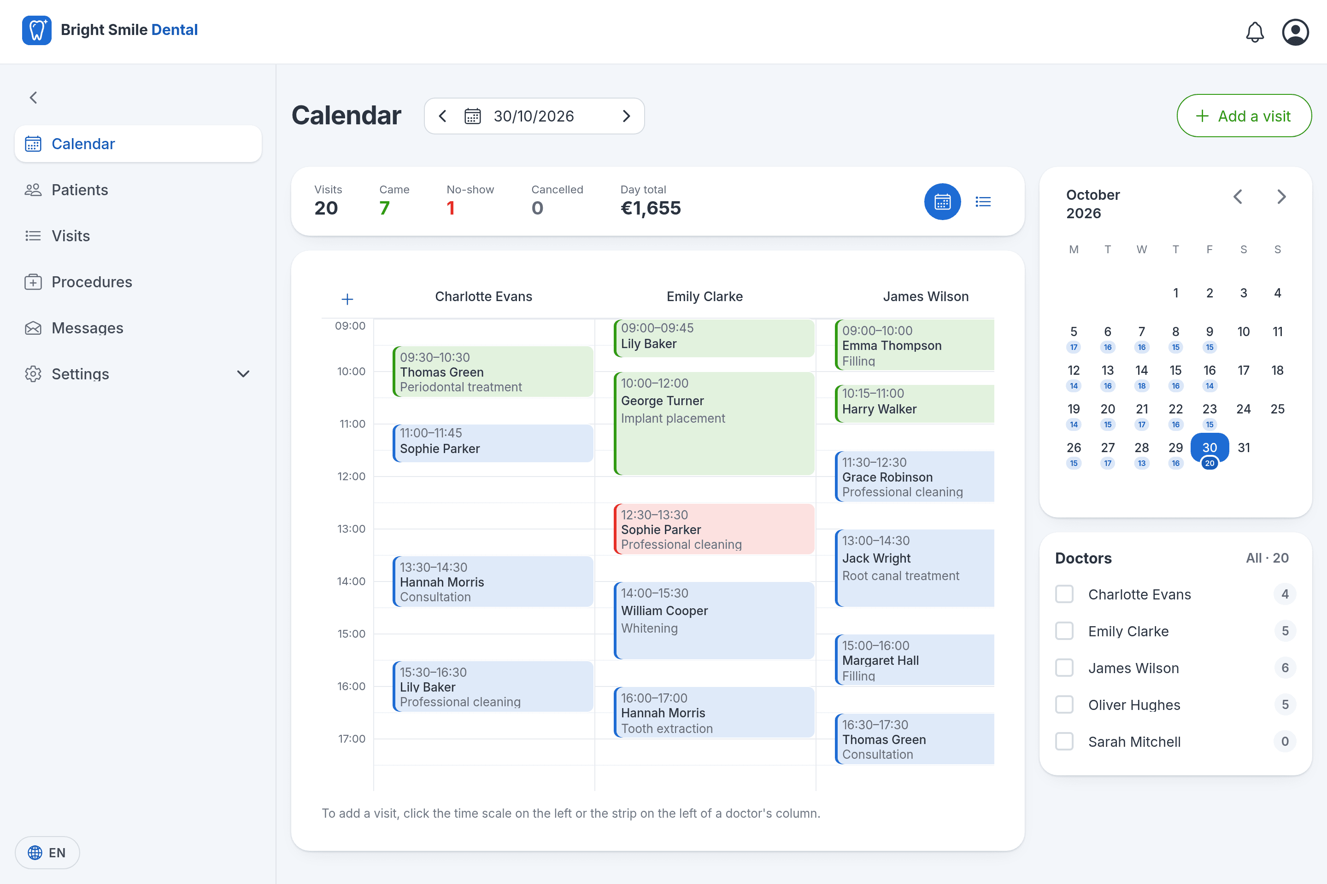The width and height of the screenshot is (1327, 884).
Task: Show previous month in mini calendar
Action: pos(1238,197)
